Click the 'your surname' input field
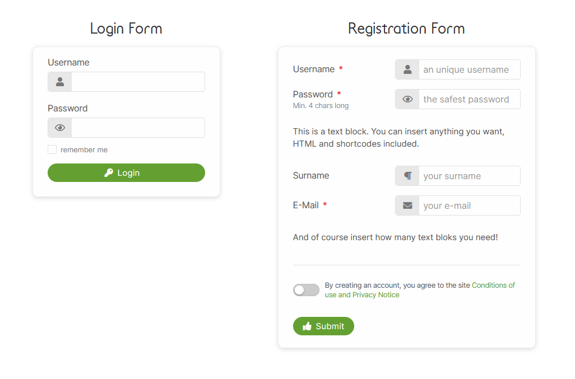Image resolution: width=575 pixels, height=379 pixels. tap(469, 176)
